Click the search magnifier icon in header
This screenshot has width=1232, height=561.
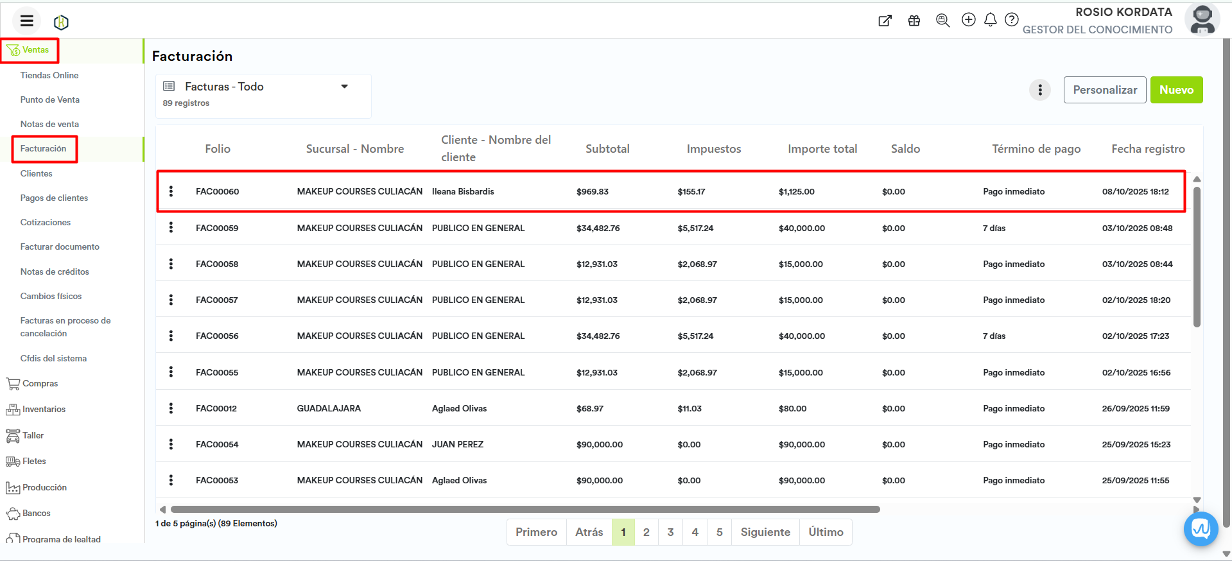(942, 21)
